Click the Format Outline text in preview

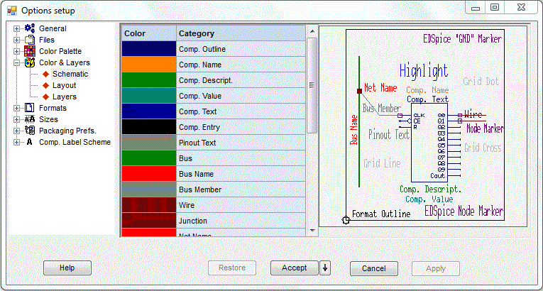[381, 214]
